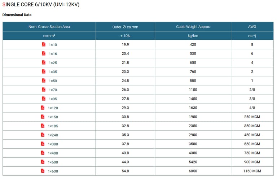
Task: Download the PDF for the 1×35 cable
Action: coord(43,71)
